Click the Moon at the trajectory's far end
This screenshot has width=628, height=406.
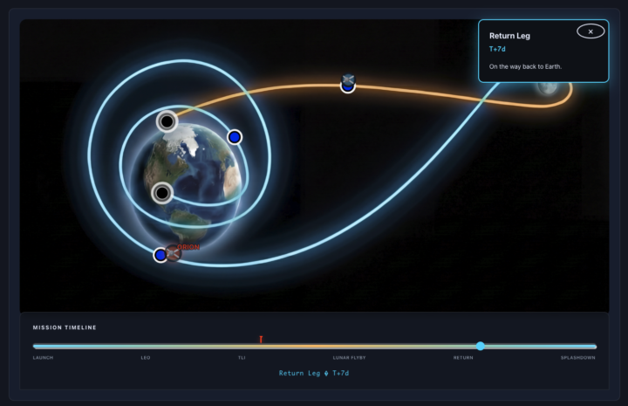pos(548,86)
